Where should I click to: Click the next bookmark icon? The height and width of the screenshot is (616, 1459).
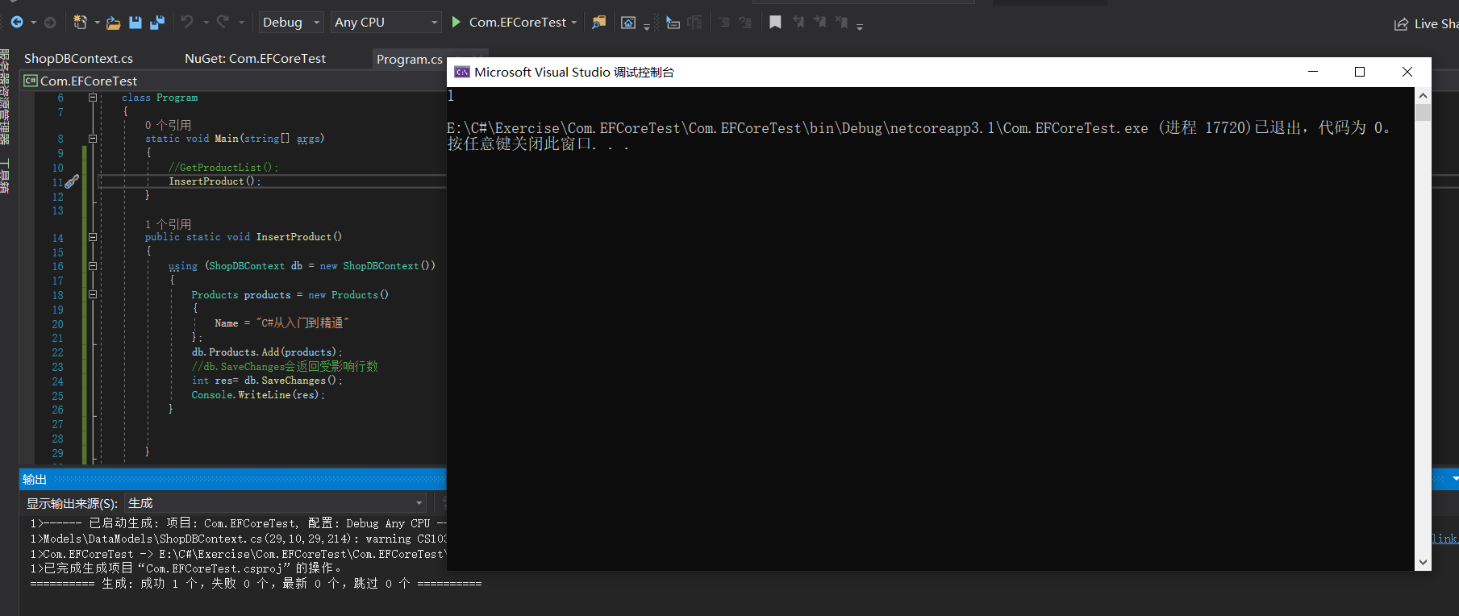tap(819, 23)
